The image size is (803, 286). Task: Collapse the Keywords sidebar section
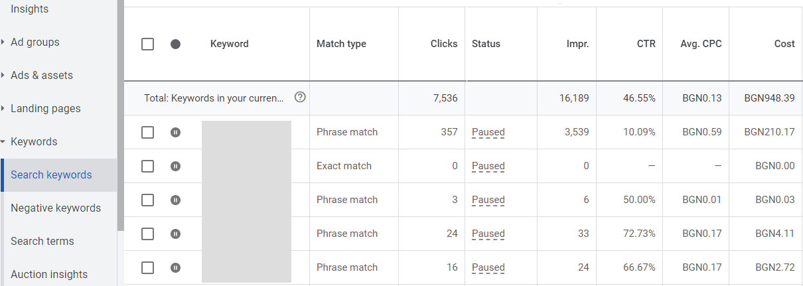tap(33, 142)
